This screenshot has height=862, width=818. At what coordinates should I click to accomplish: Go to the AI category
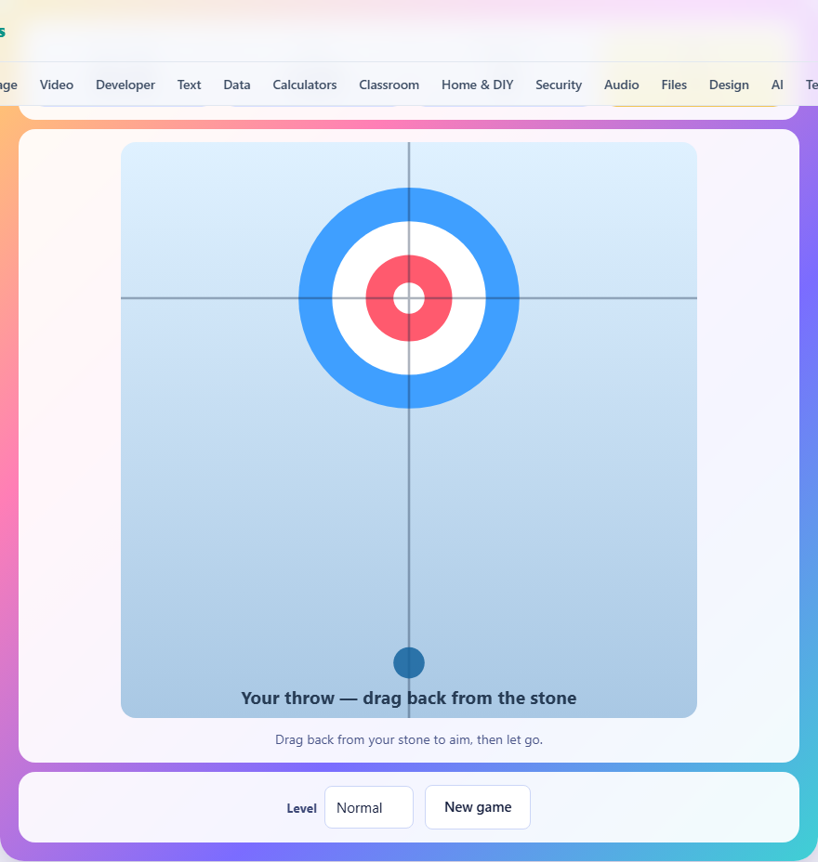click(777, 85)
